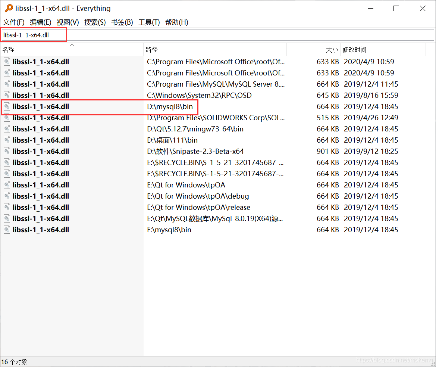Maximize the Everything window
The width and height of the screenshot is (436, 367).
coord(396,9)
